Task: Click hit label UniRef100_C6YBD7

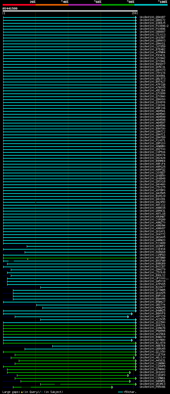Action: tap(152, 173)
